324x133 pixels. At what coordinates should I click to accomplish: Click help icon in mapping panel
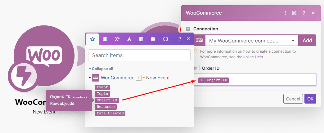180,39
